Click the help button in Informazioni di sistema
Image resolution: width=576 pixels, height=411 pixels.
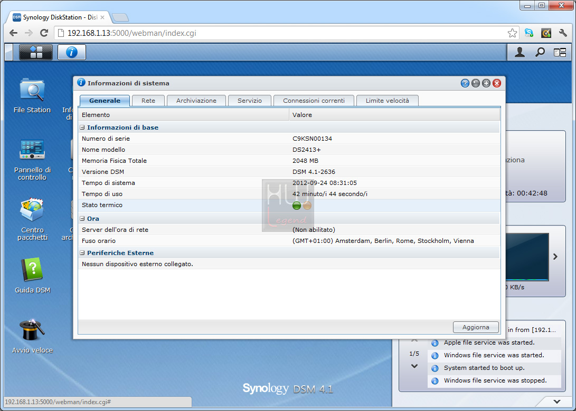465,83
